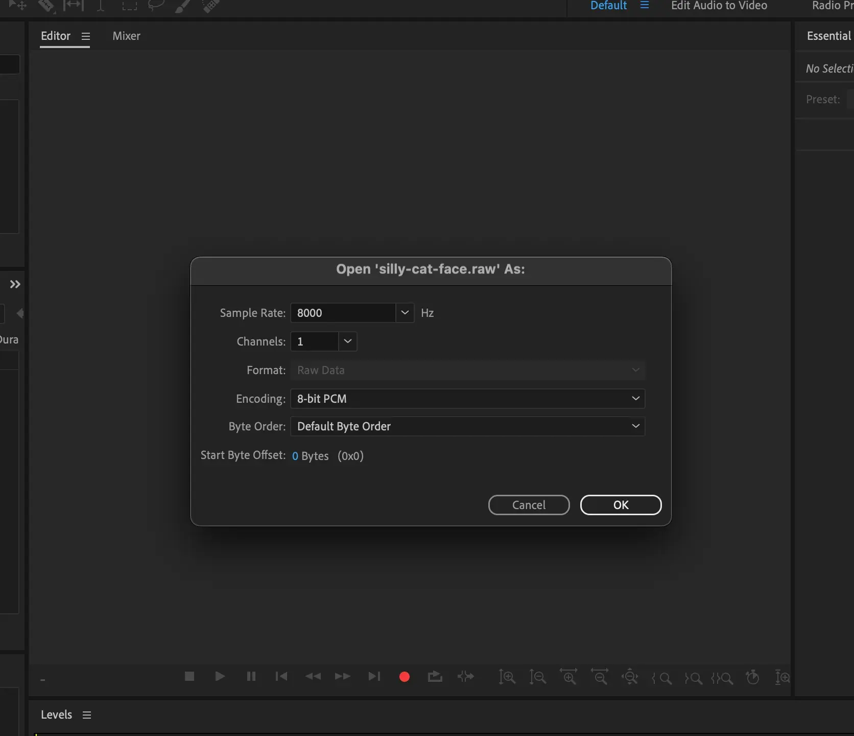Open the Channels dropdown arrow
854x736 pixels.
point(347,341)
